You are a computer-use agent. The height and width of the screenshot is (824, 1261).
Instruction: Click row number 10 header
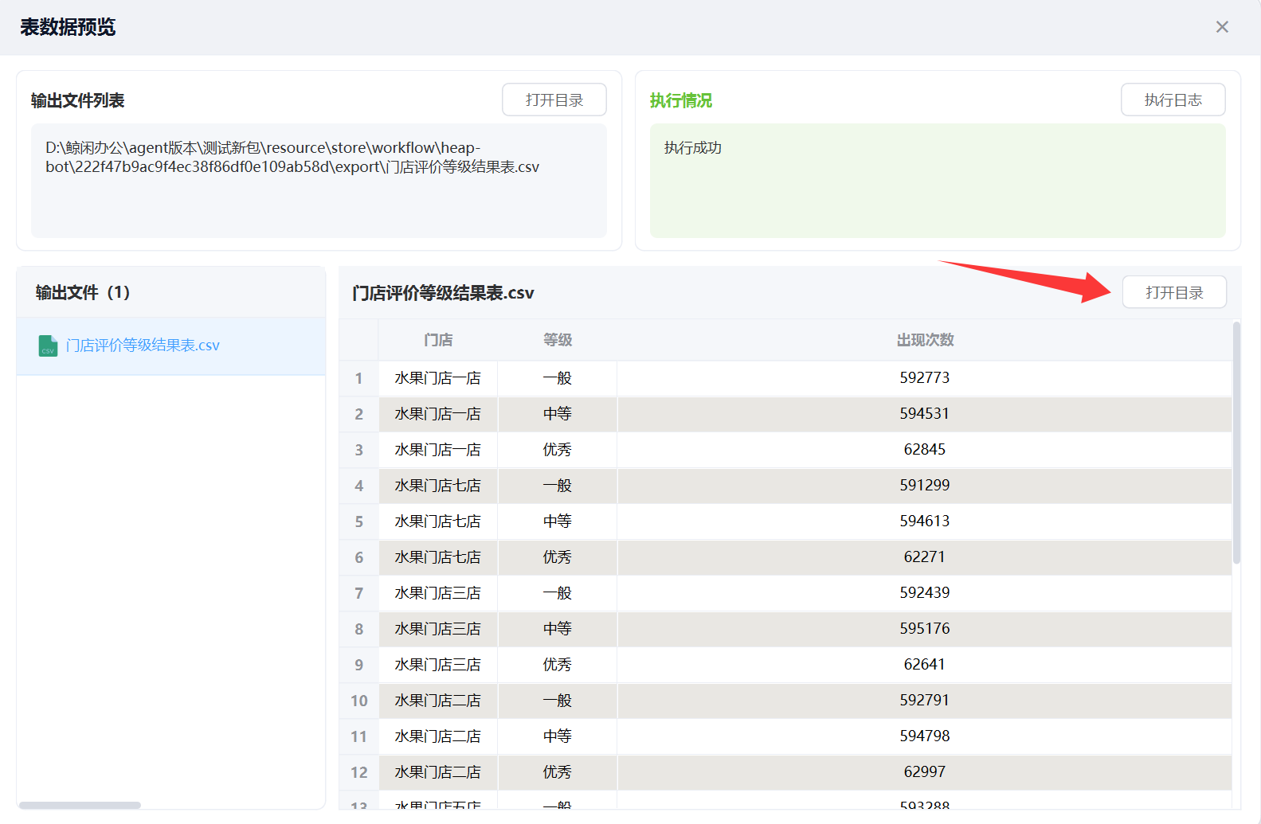[358, 701]
